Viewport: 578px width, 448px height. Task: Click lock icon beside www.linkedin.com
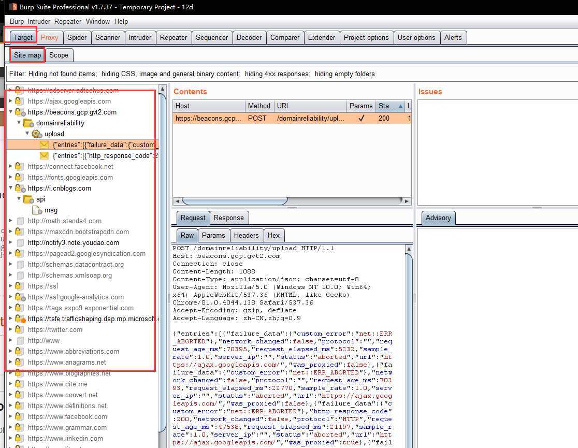[x=19, y=438]
